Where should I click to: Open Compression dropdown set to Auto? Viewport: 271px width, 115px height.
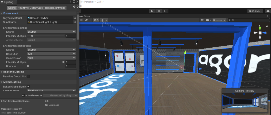(x=51, y=58)
